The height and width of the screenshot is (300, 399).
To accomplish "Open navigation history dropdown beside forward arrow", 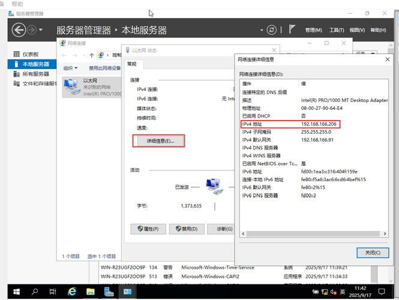I will (41, 30).
